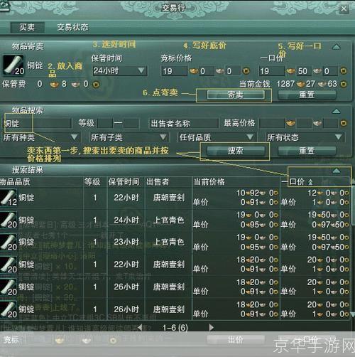Collapse the 物品搜索 panel arrow
The width and height of the screenshot is (355, 357).
pos(336,111)
